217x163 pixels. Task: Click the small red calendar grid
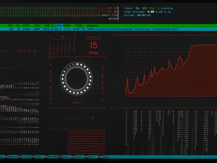tap(63, 45)
